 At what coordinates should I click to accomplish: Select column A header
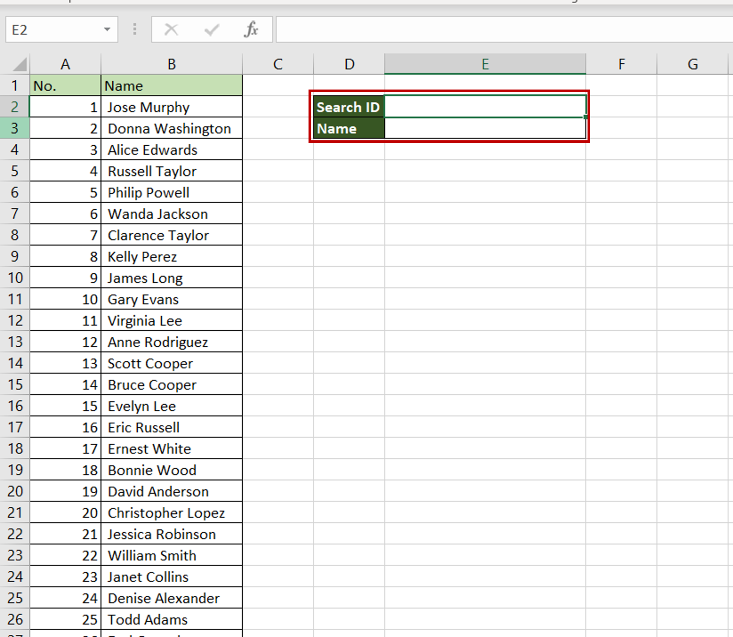[x=65, y=64]
